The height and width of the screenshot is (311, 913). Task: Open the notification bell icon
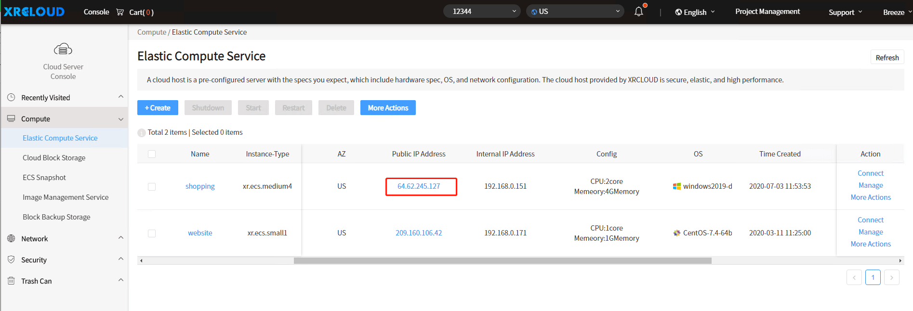click(639, 12)
